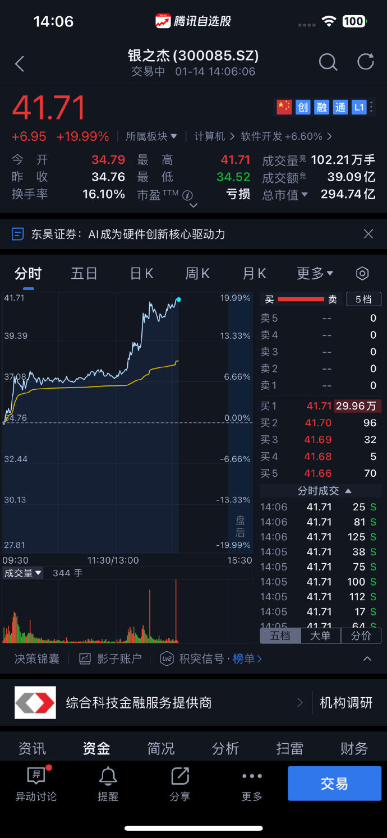Collapse the bottom tools bar chevron
The image size is (387, 838).
368,659
